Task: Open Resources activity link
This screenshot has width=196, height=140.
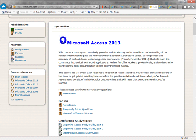Action: coord(21,61)
